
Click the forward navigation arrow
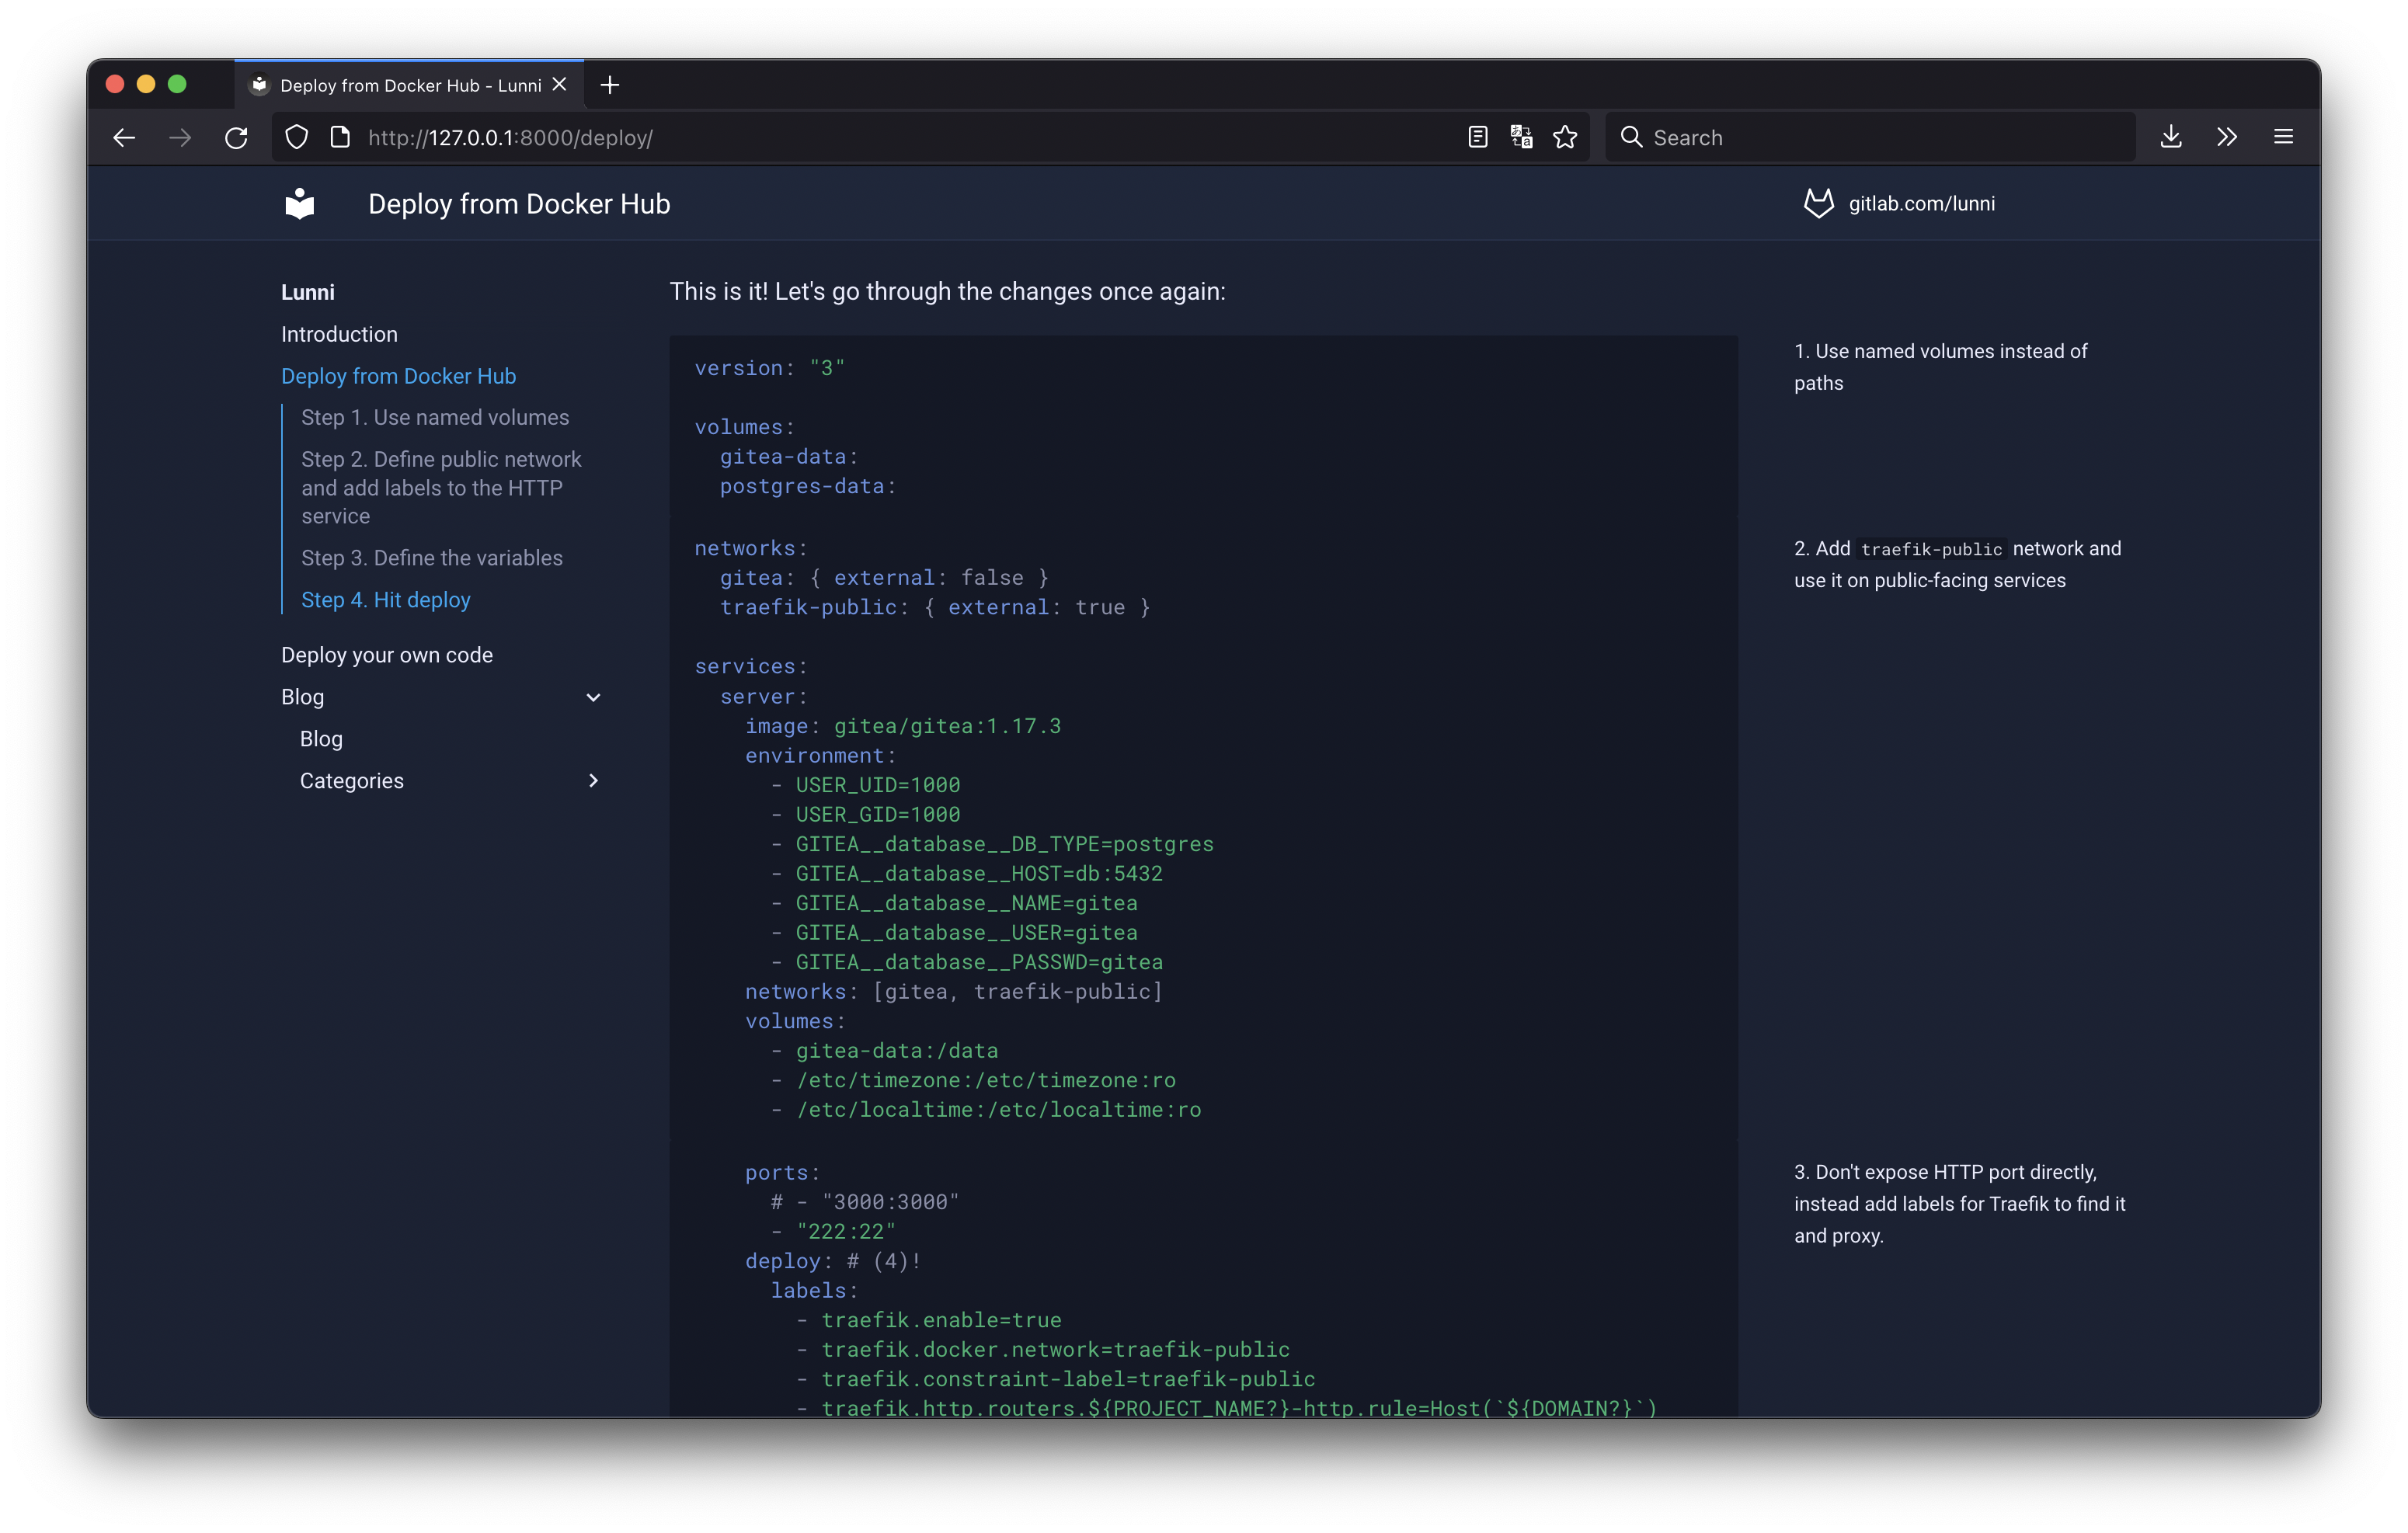click(180, 137)
